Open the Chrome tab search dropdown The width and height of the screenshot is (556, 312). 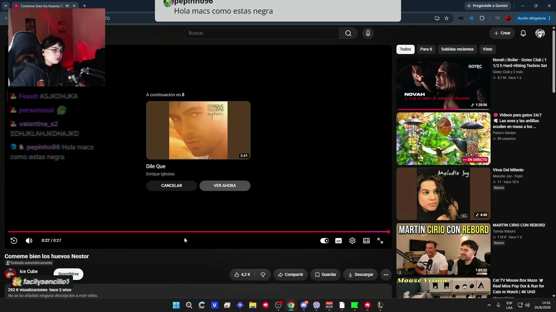[x=6, y=6]
